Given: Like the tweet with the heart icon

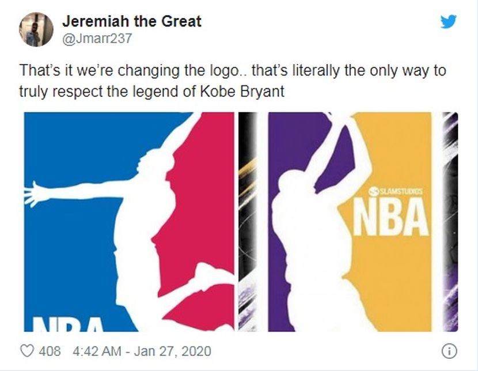Looking at the screenshot, I should [27, 351].
